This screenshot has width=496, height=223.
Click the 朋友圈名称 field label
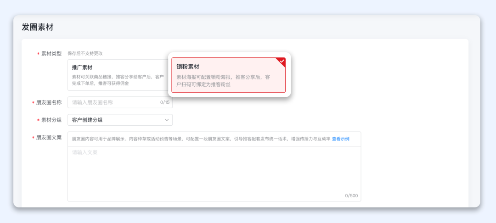(48, 102)
